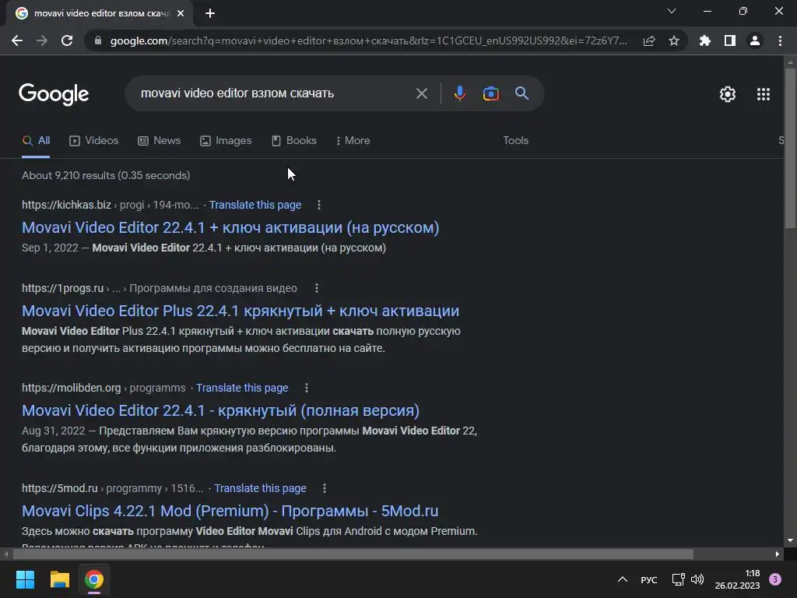
Task: Open the clock showing 1:18 26.02.2023
Action: tap(737, 579)
